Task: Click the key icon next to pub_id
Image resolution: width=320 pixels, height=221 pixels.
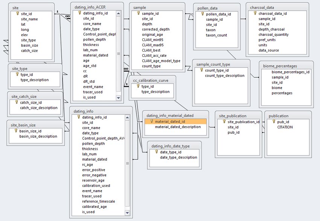Action: (274, 122)
